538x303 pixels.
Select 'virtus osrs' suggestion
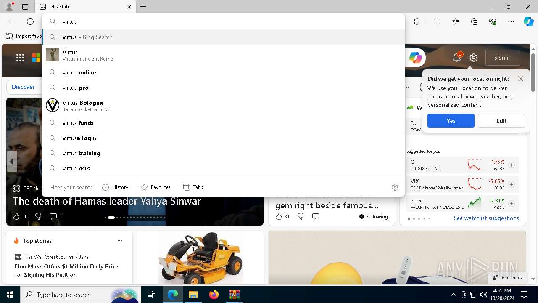(223, 168)
